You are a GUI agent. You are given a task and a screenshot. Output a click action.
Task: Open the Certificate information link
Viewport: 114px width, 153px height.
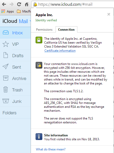click(x=60, y=51)
